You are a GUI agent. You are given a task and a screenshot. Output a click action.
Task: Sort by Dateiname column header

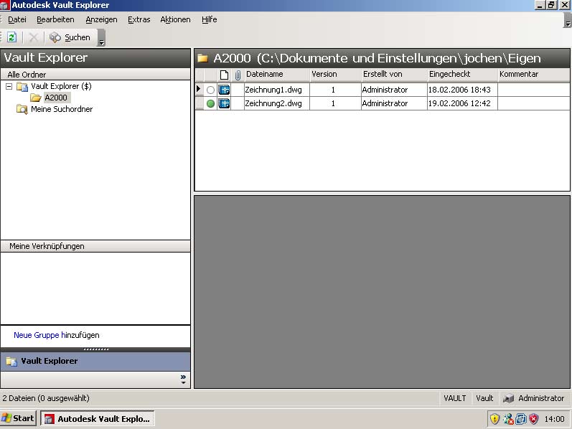coord(277,75)
